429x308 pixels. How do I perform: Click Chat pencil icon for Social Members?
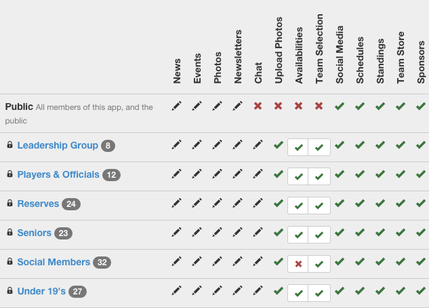tap(258, 261)
